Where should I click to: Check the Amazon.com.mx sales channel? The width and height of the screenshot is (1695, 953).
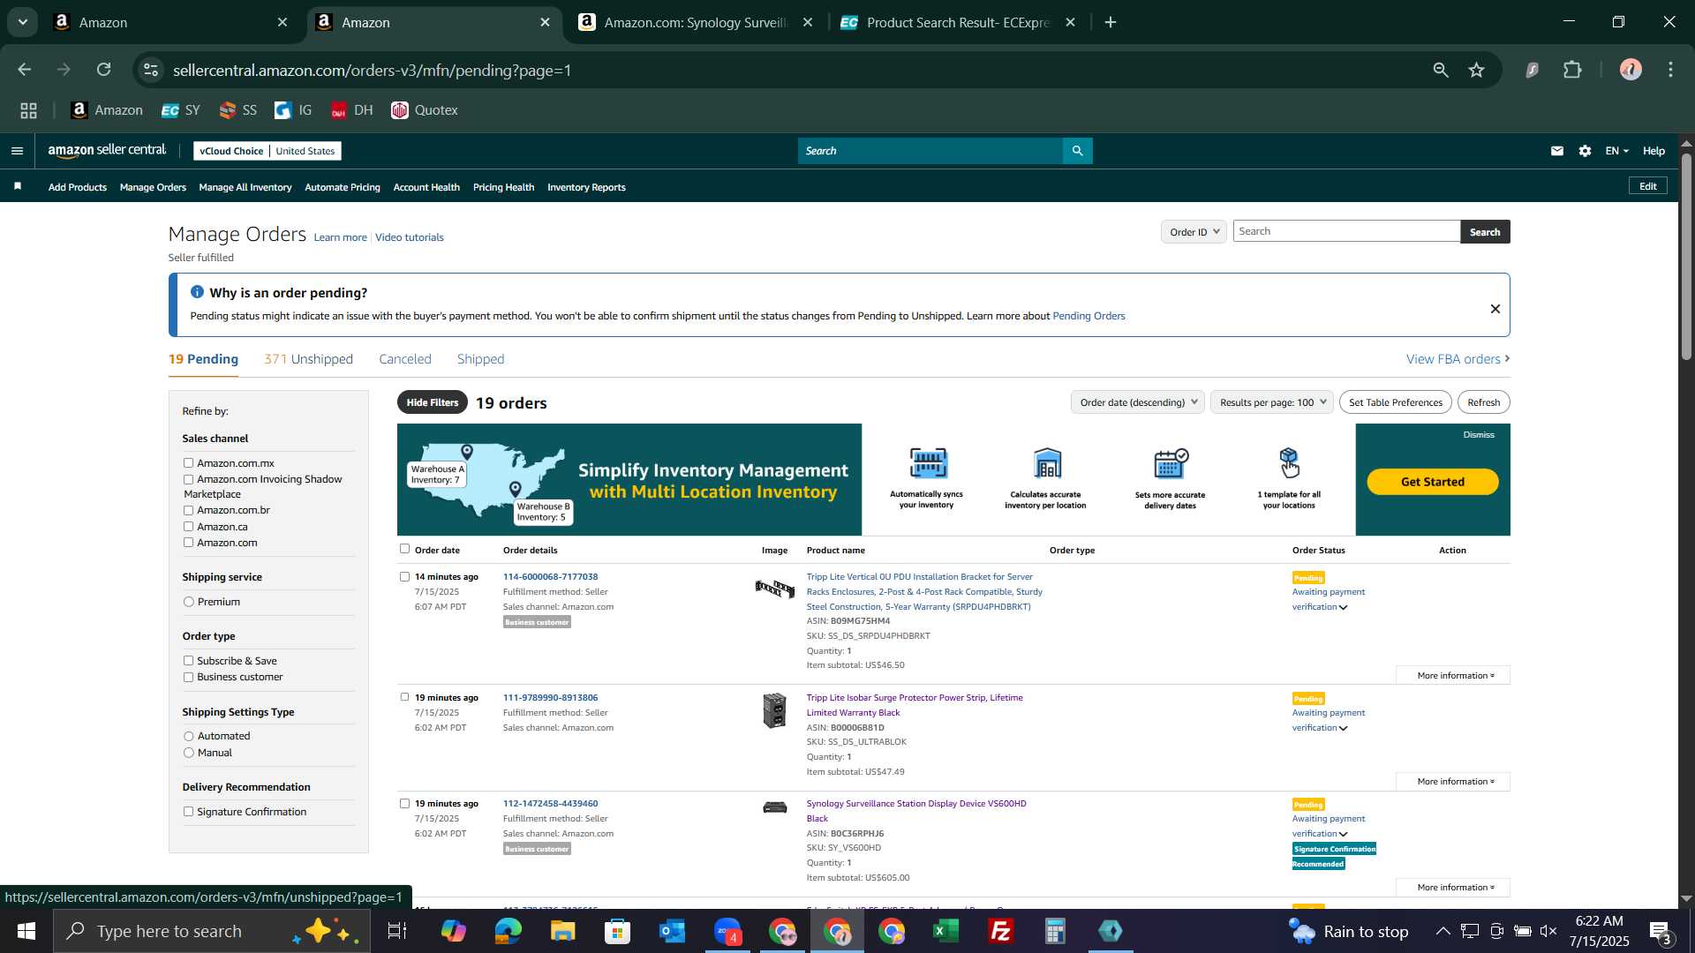(x=188, y=462)
